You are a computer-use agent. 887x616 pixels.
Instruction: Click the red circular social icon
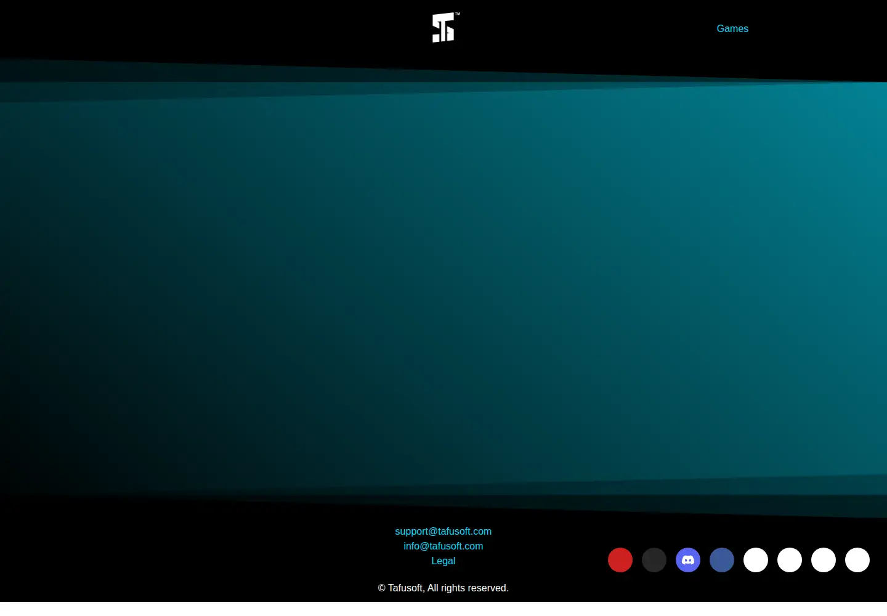click(x=620, y=560)
